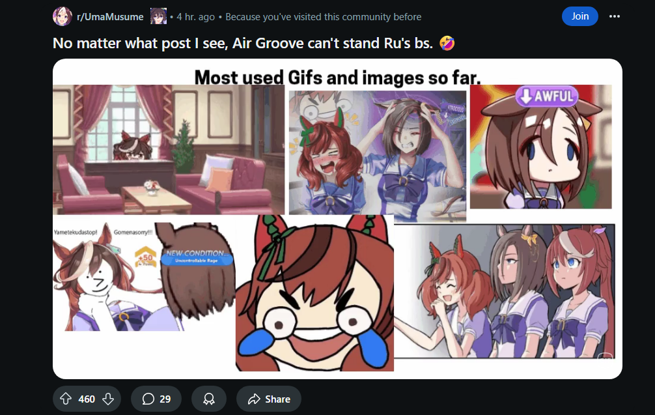Downvote the Air Groove post
This screenshot has height=415, width=655.
coord(108,399)
